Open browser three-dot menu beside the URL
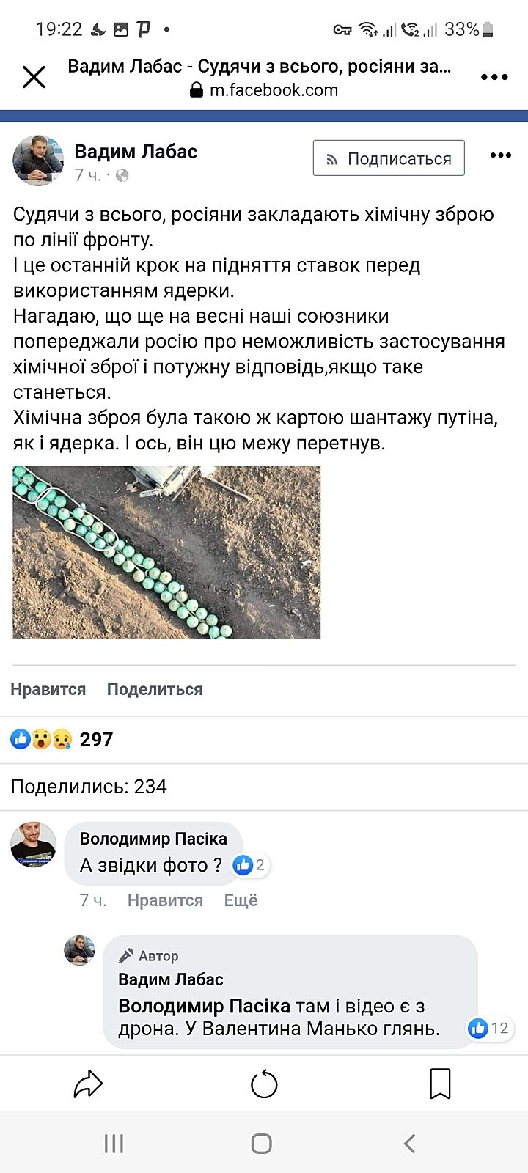 [494, 77]
